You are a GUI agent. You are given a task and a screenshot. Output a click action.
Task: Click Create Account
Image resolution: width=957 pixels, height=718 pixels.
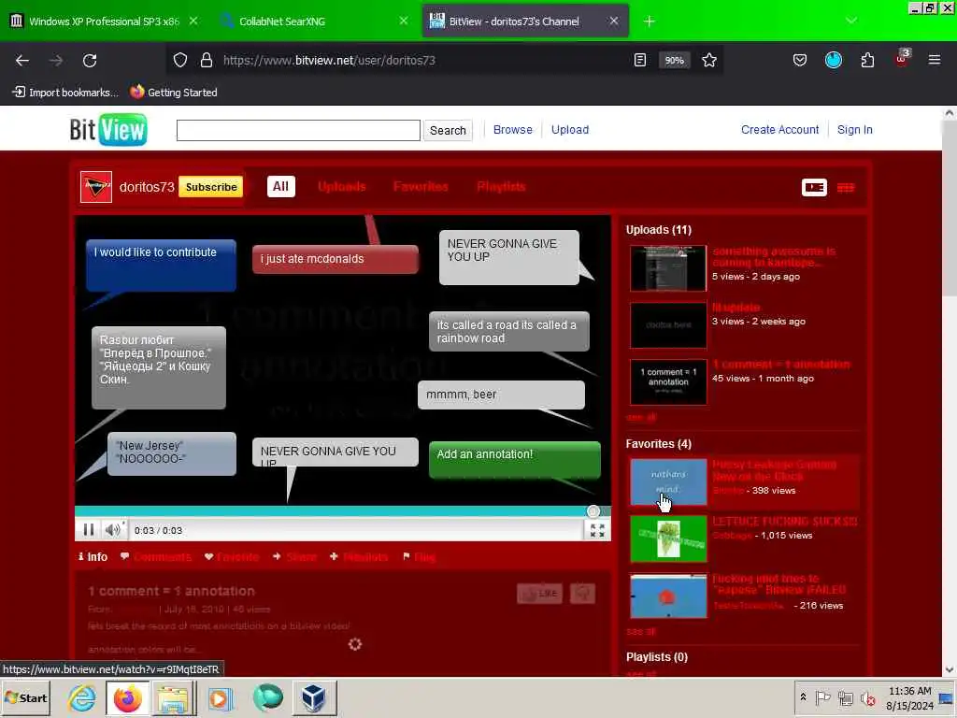point(779,129)
